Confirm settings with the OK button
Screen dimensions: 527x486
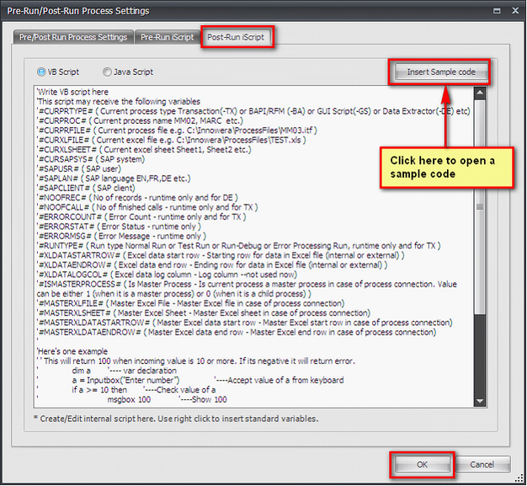(x=423, y=464)
